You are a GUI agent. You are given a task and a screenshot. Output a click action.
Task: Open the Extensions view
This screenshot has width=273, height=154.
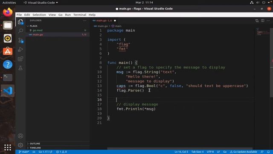click(x=20, y=59)
